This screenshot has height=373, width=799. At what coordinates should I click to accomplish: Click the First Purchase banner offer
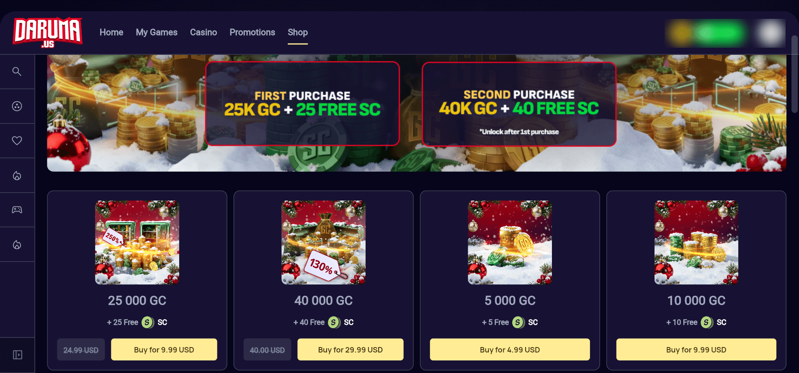302,103
